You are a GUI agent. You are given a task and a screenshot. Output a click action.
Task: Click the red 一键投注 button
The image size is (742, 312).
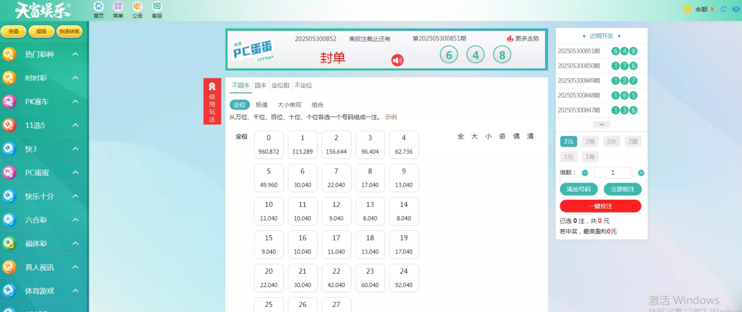coord(600,206)
